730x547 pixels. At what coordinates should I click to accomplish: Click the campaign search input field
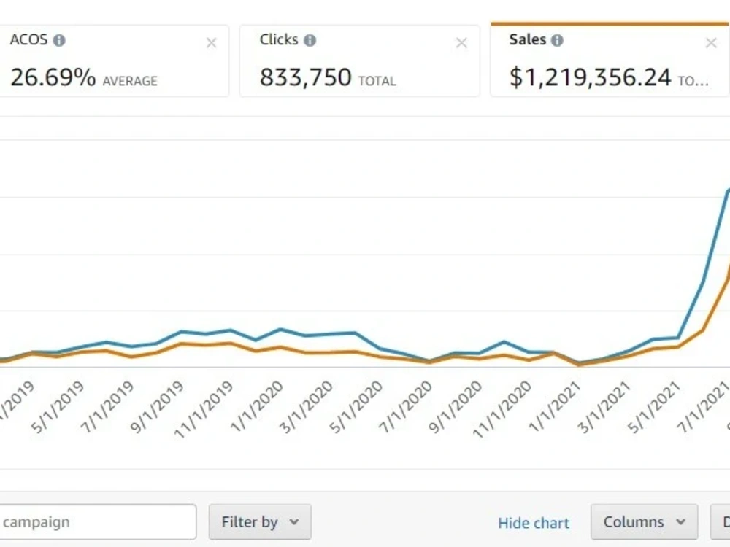click(95, 521)
